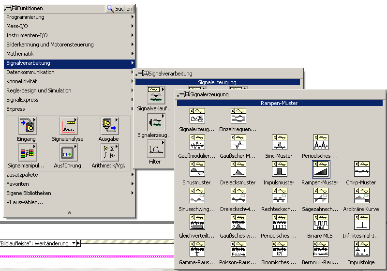Select the first Signalerzeug... VI icon

[x=197, y=116]
